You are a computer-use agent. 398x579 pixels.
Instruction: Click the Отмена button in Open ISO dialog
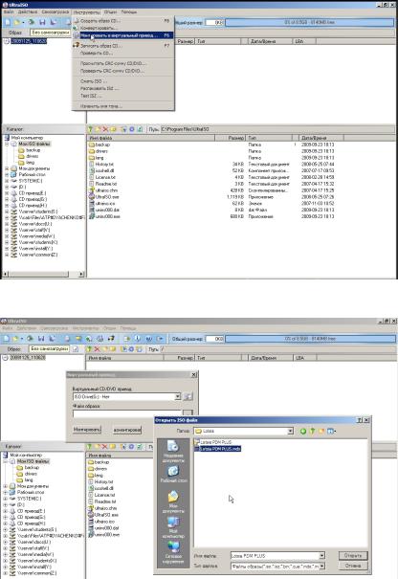[353, 566]
